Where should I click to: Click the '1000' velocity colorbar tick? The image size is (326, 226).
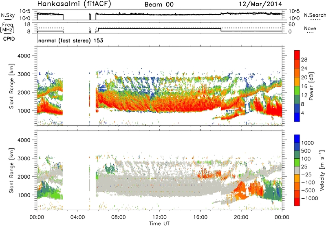(308, 143)
